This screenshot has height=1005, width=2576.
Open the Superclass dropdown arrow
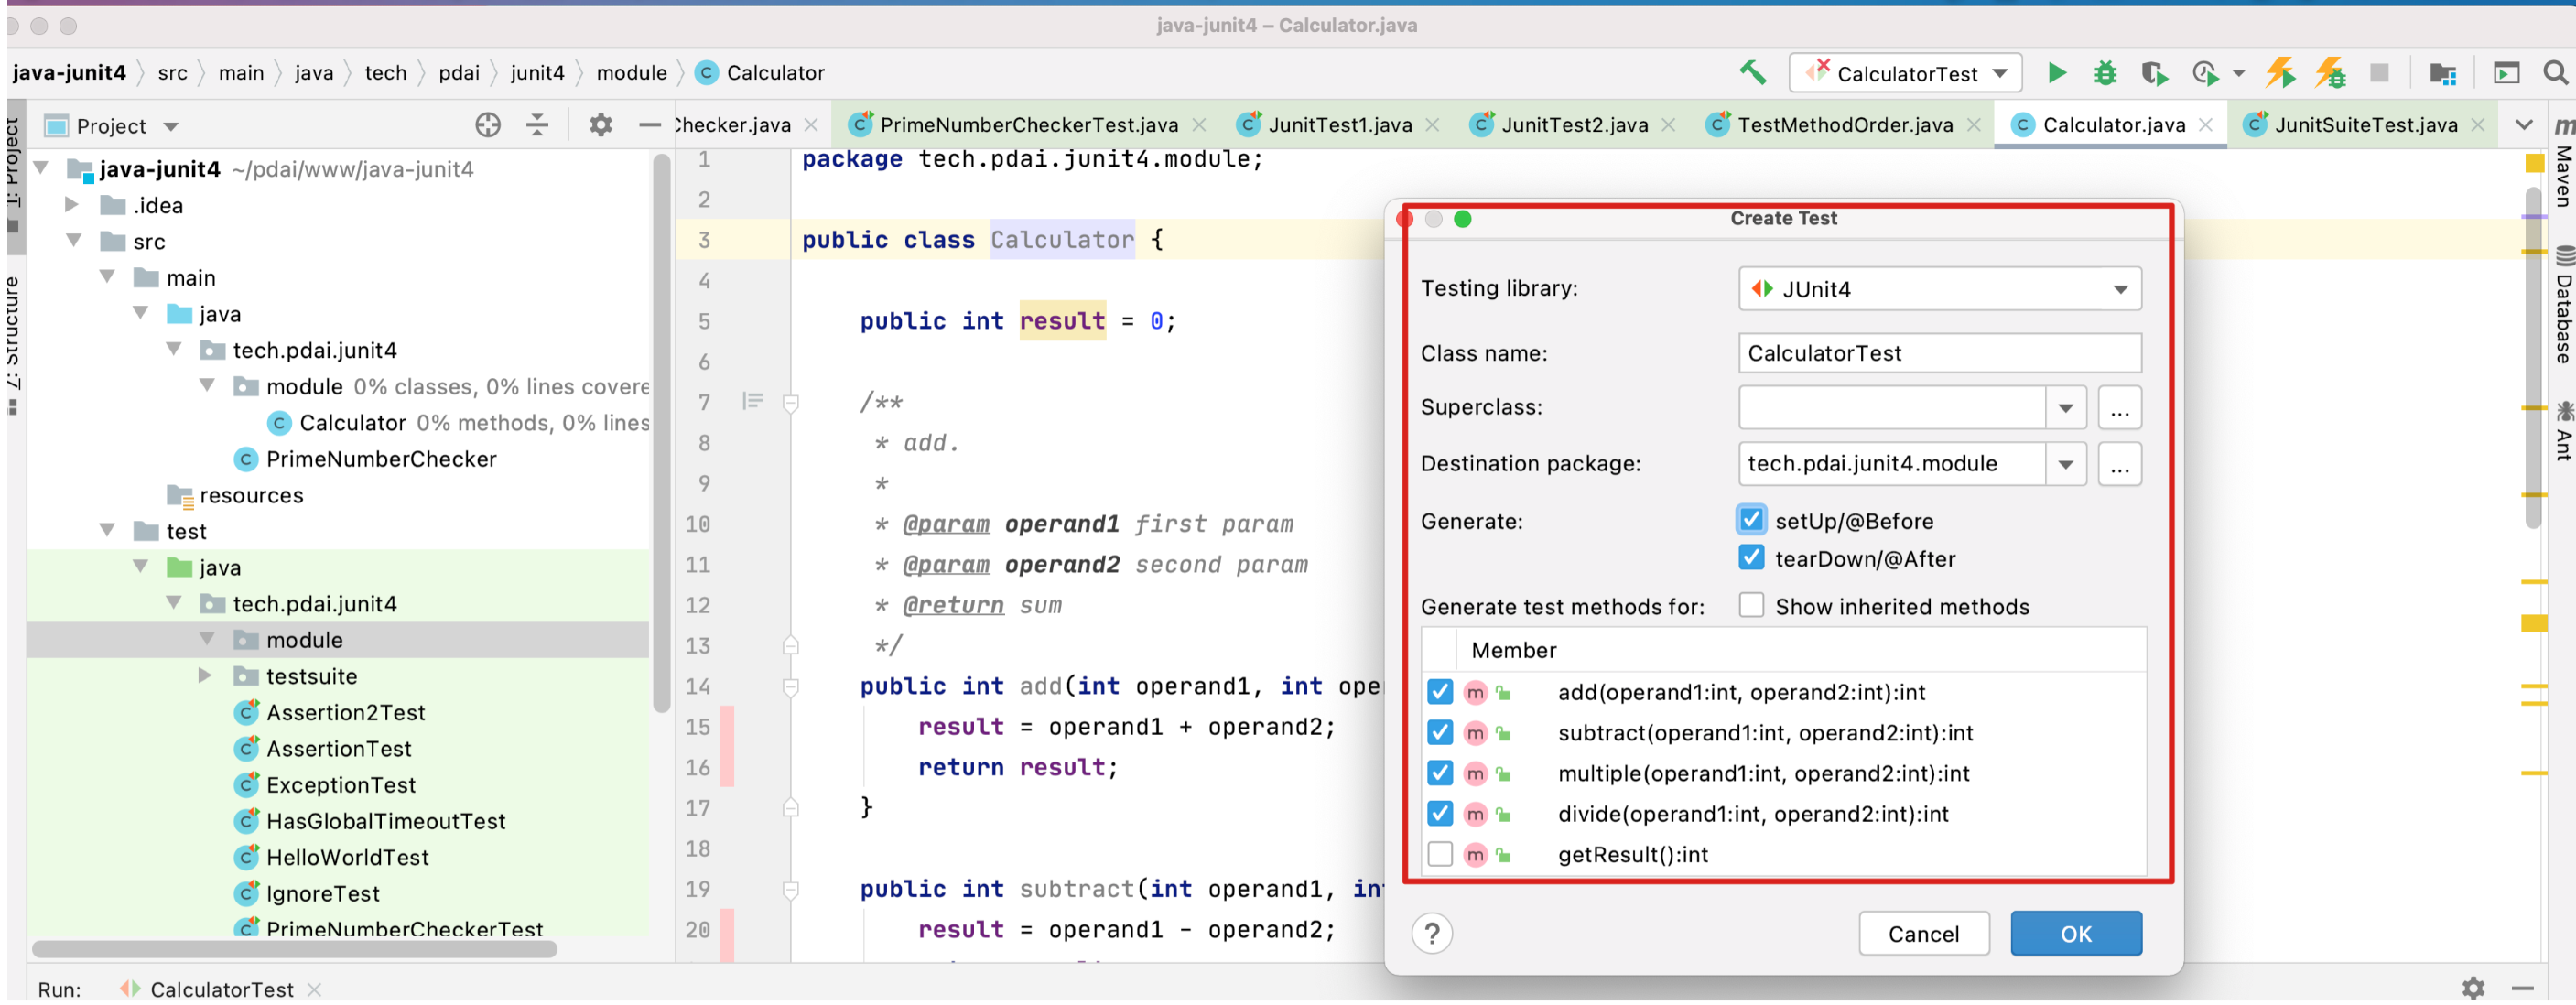point(2065,408)
